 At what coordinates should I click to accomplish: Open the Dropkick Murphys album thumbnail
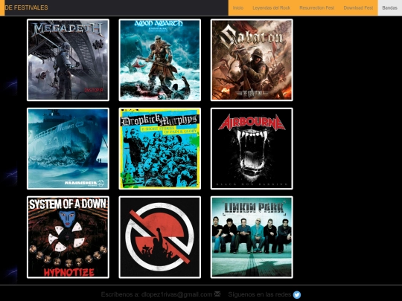[x=160, y=149]
